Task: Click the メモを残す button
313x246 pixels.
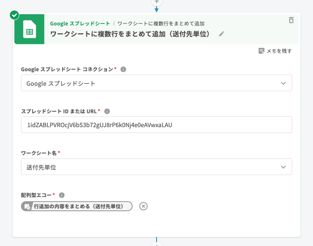Action: pos(275,51)
